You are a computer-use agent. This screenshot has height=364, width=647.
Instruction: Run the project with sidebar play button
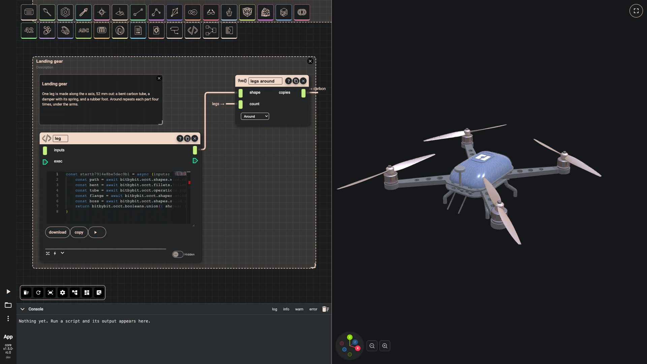tap(8, 292)
